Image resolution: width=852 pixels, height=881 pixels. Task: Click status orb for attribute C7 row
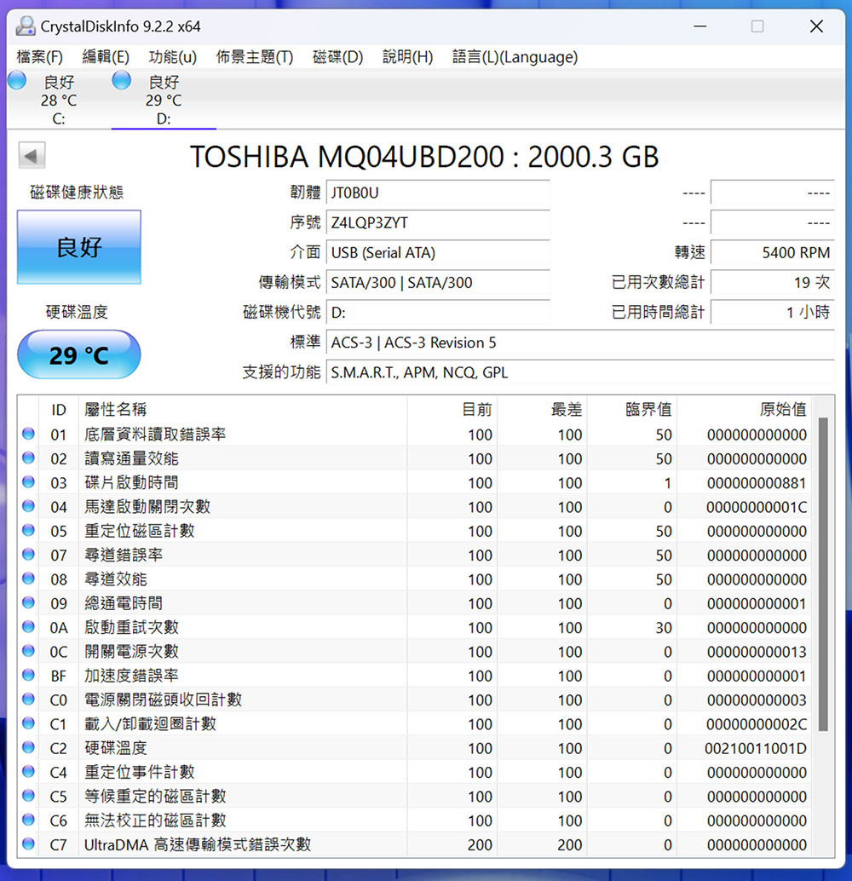tap(28, 844)
